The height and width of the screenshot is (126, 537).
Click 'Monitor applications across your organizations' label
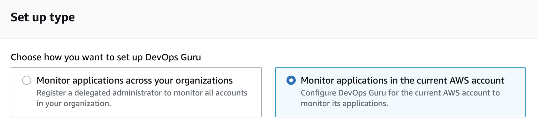(x=135, y=81)
